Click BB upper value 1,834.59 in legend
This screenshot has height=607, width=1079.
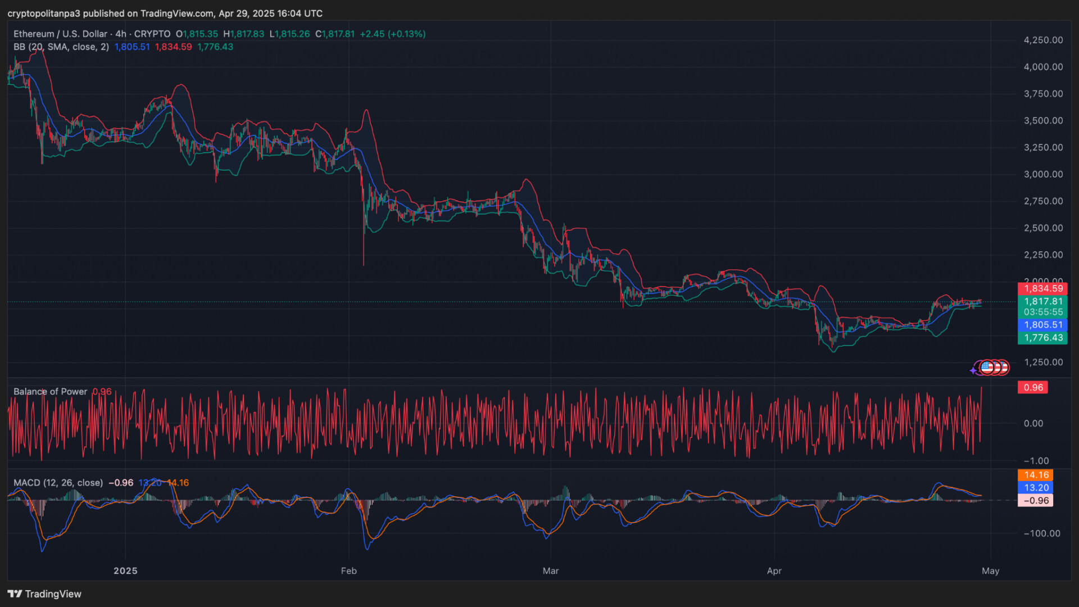tap(174, 47)
